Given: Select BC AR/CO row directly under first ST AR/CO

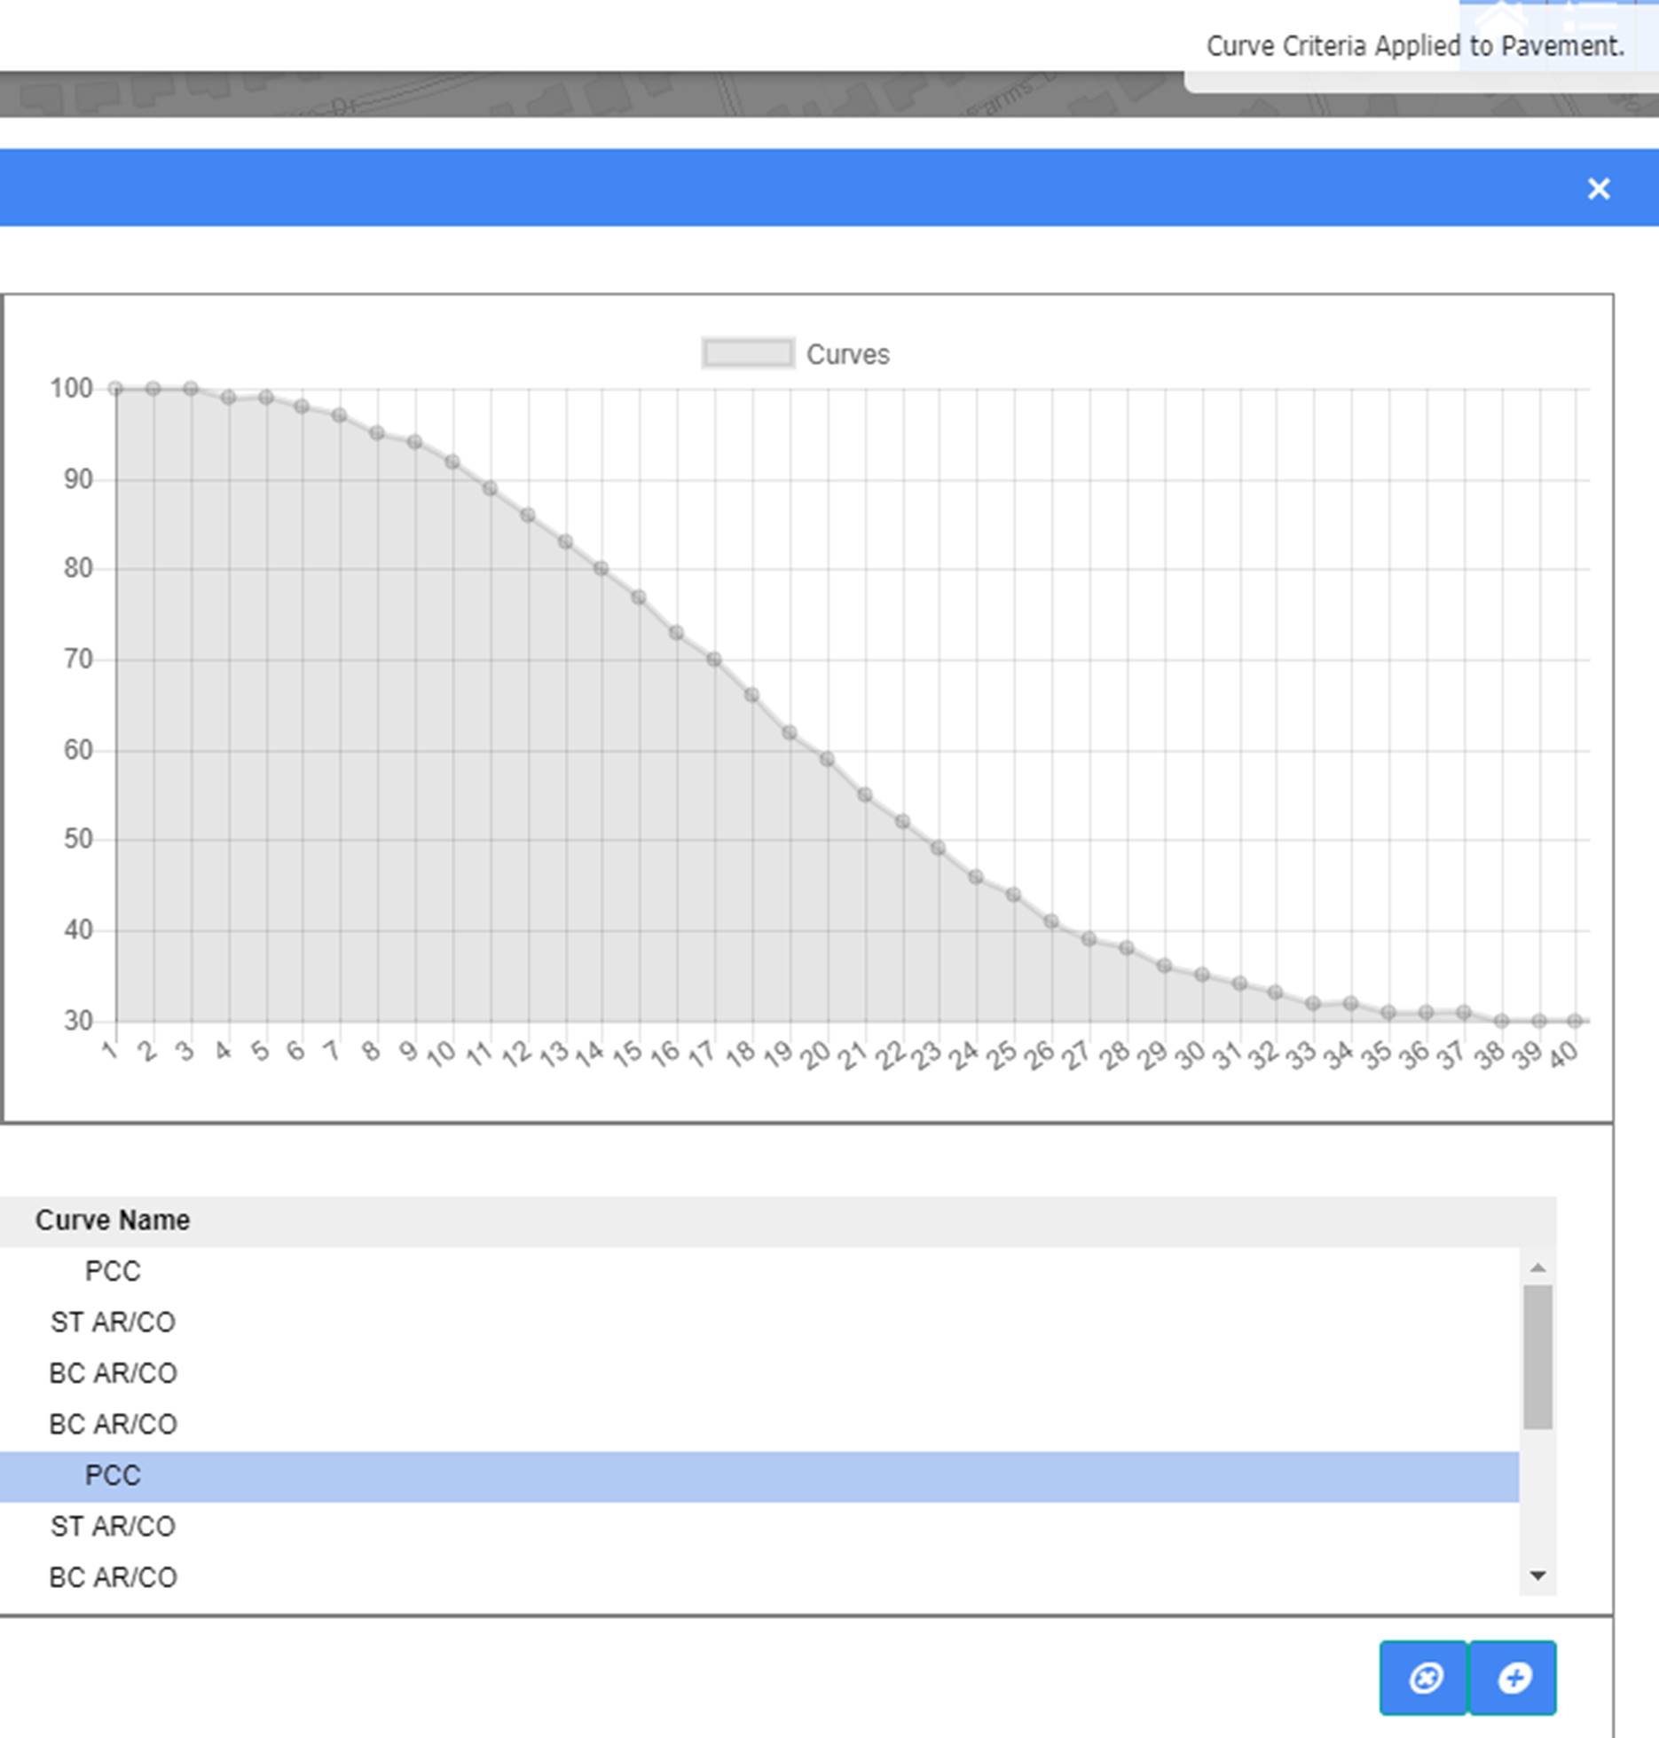Looking at the screenshot, I should point(113,1373).
